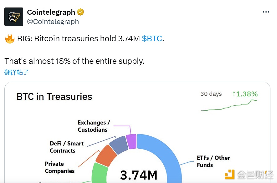Click the ETFs / Other Funds label
Image resolution: width=277 pixels, height=183 pixels.
click(213, 161)
